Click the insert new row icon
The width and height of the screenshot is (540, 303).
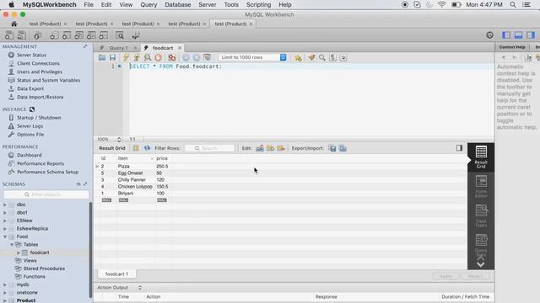click(270, 148)
